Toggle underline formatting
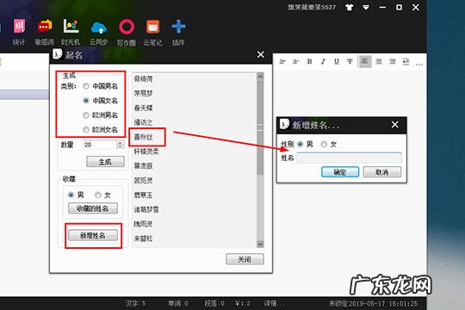Screen dimensions: 465x310 [x=337, y=62]
